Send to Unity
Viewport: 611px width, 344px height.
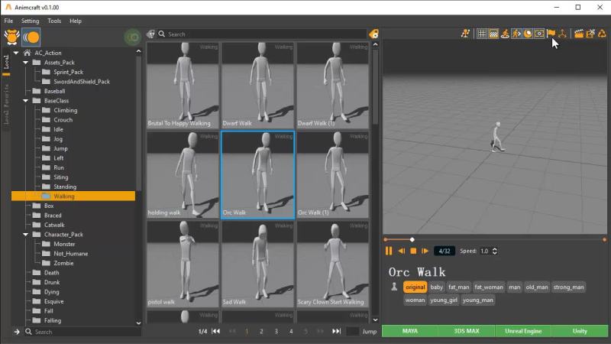[580, 331]
